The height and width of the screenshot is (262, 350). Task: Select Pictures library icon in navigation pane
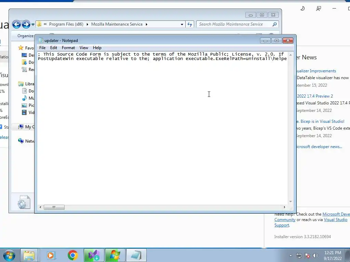[x=24, y=105]
